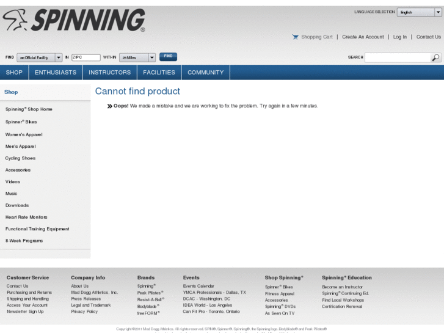The width and height of the screenshot is (444, 333).
Task: Open Legal and Trademark link
Action: tap(91, 306)
